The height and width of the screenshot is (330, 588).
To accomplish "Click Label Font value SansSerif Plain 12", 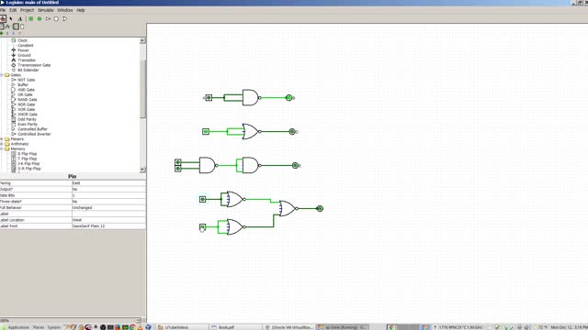I will tap(108, 226).
